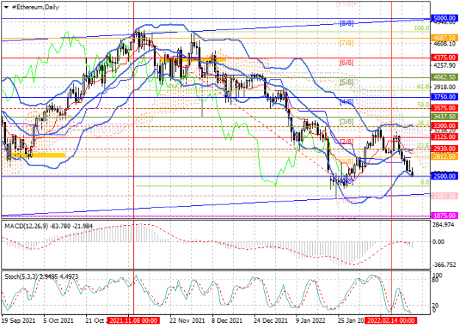Screen dimensions: 460x328
Task: Click the [3/8] Murrey level label
Action: pyautogui.click(x=347, y=121)
